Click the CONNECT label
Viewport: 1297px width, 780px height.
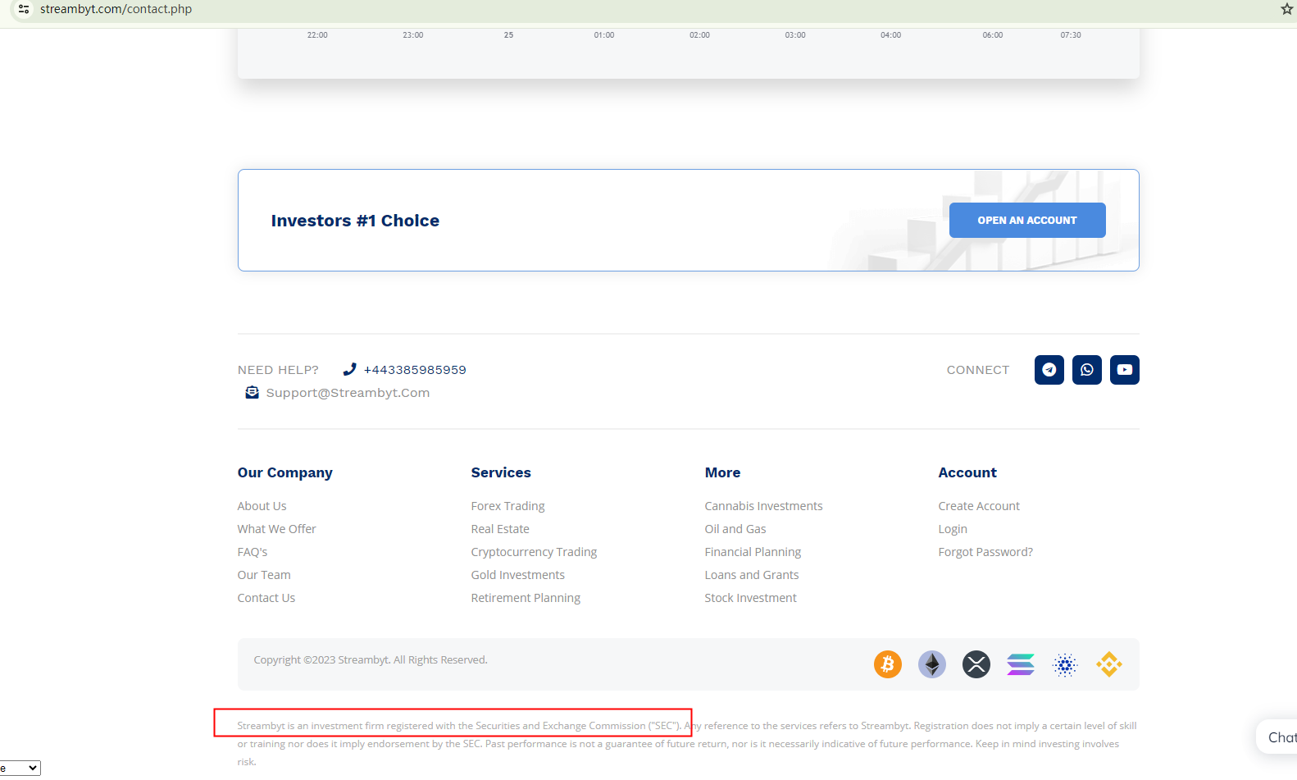[978, 370]
